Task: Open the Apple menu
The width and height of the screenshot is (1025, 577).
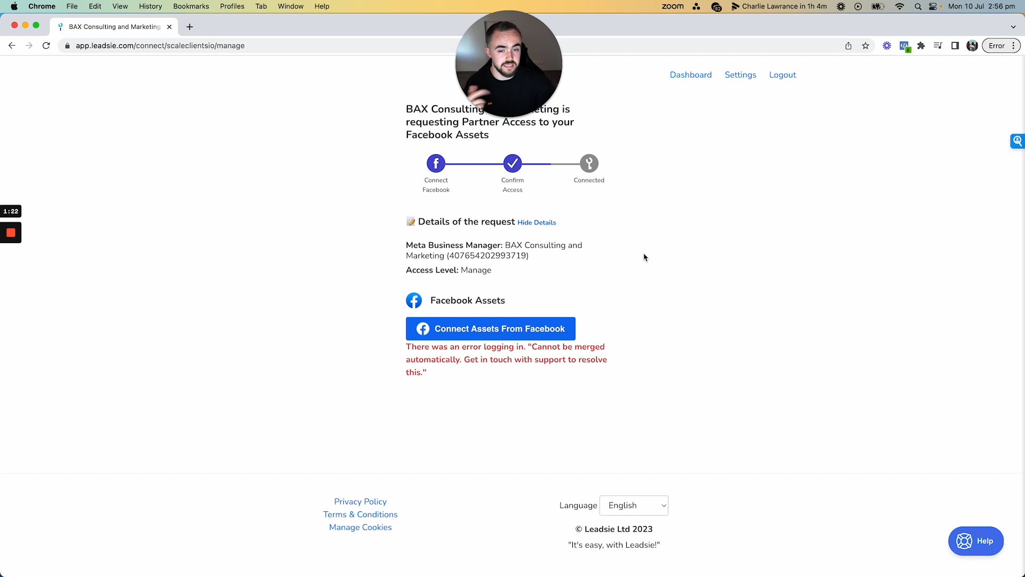Action: coord(14,6)
